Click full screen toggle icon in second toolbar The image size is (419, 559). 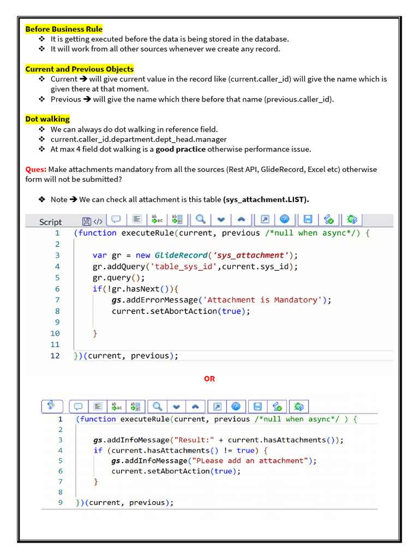(x=217, y=406)
